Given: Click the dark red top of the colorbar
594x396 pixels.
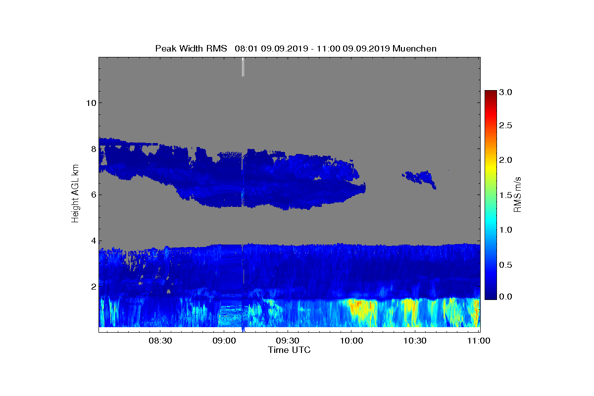Looking at the screenshot, I should point(491,94).
